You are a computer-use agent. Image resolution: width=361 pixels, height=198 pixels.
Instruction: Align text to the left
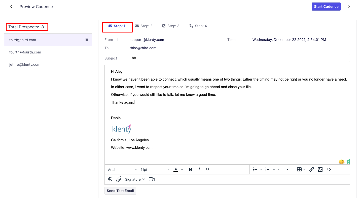219,169
